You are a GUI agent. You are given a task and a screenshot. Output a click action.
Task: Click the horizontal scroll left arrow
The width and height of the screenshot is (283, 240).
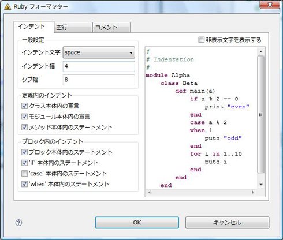150,192
